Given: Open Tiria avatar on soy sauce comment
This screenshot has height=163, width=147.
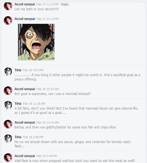Looking at the screenshot, I should 8,139.
